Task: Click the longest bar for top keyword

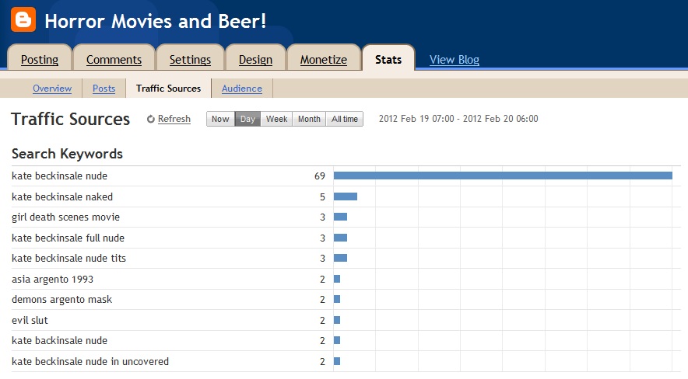Action: click(503, 176)
